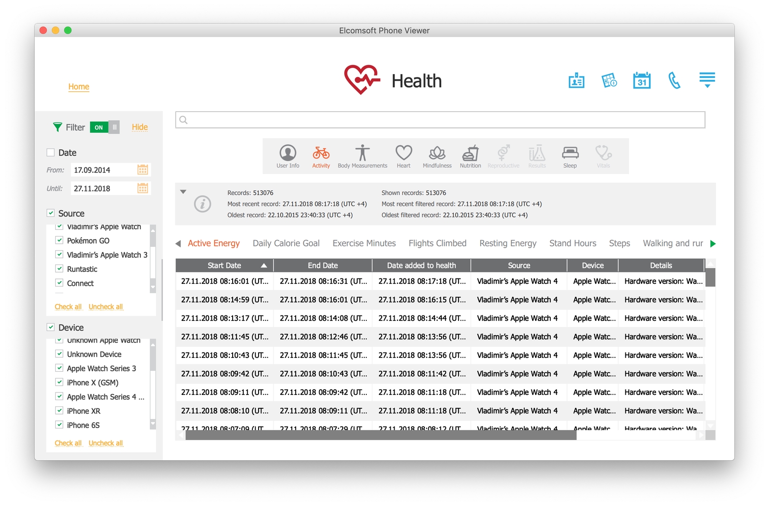
Task: Open the blue menu dropdown in header
Action: (x=707, y=80)
